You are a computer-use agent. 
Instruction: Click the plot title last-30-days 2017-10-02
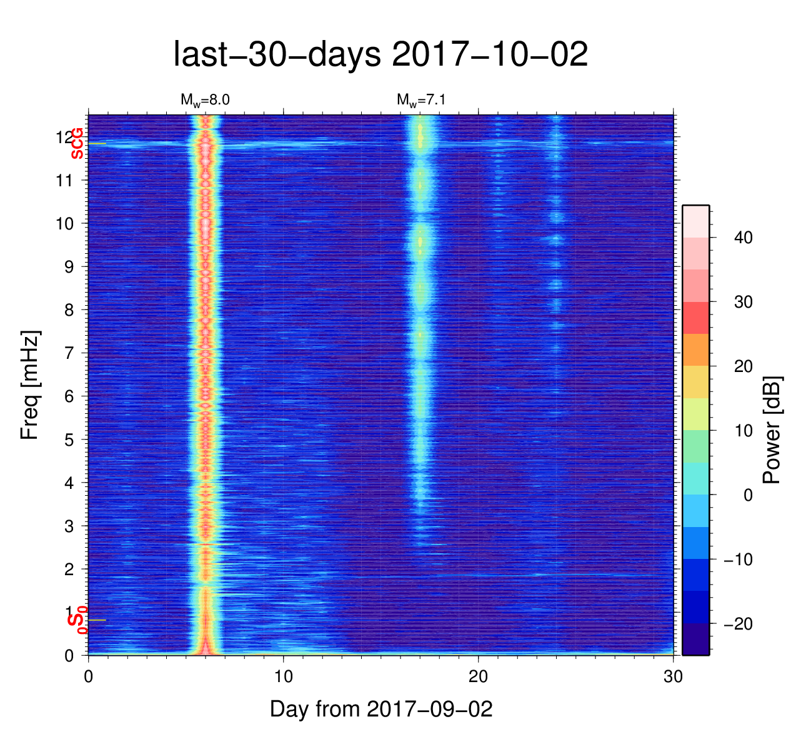380,55
